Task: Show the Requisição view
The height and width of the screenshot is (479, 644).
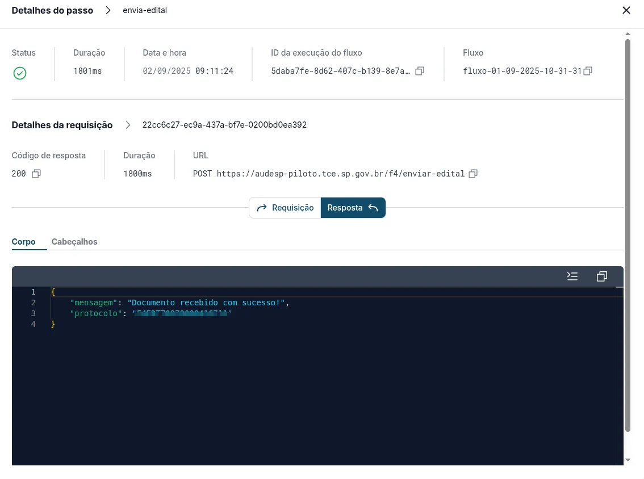Action: pyautogui.click(x=285, y=208)
